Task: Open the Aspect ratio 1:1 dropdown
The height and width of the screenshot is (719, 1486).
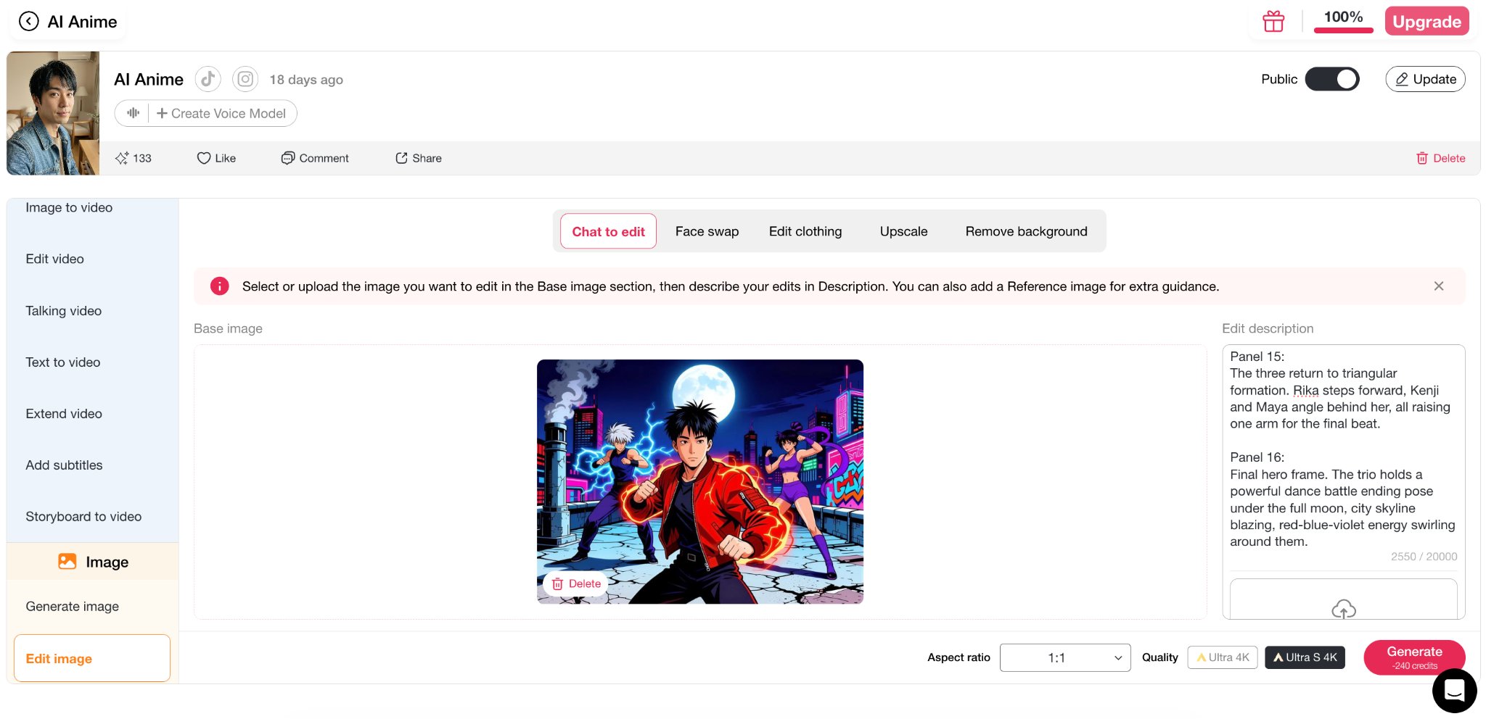Action: coord(1064,657)
